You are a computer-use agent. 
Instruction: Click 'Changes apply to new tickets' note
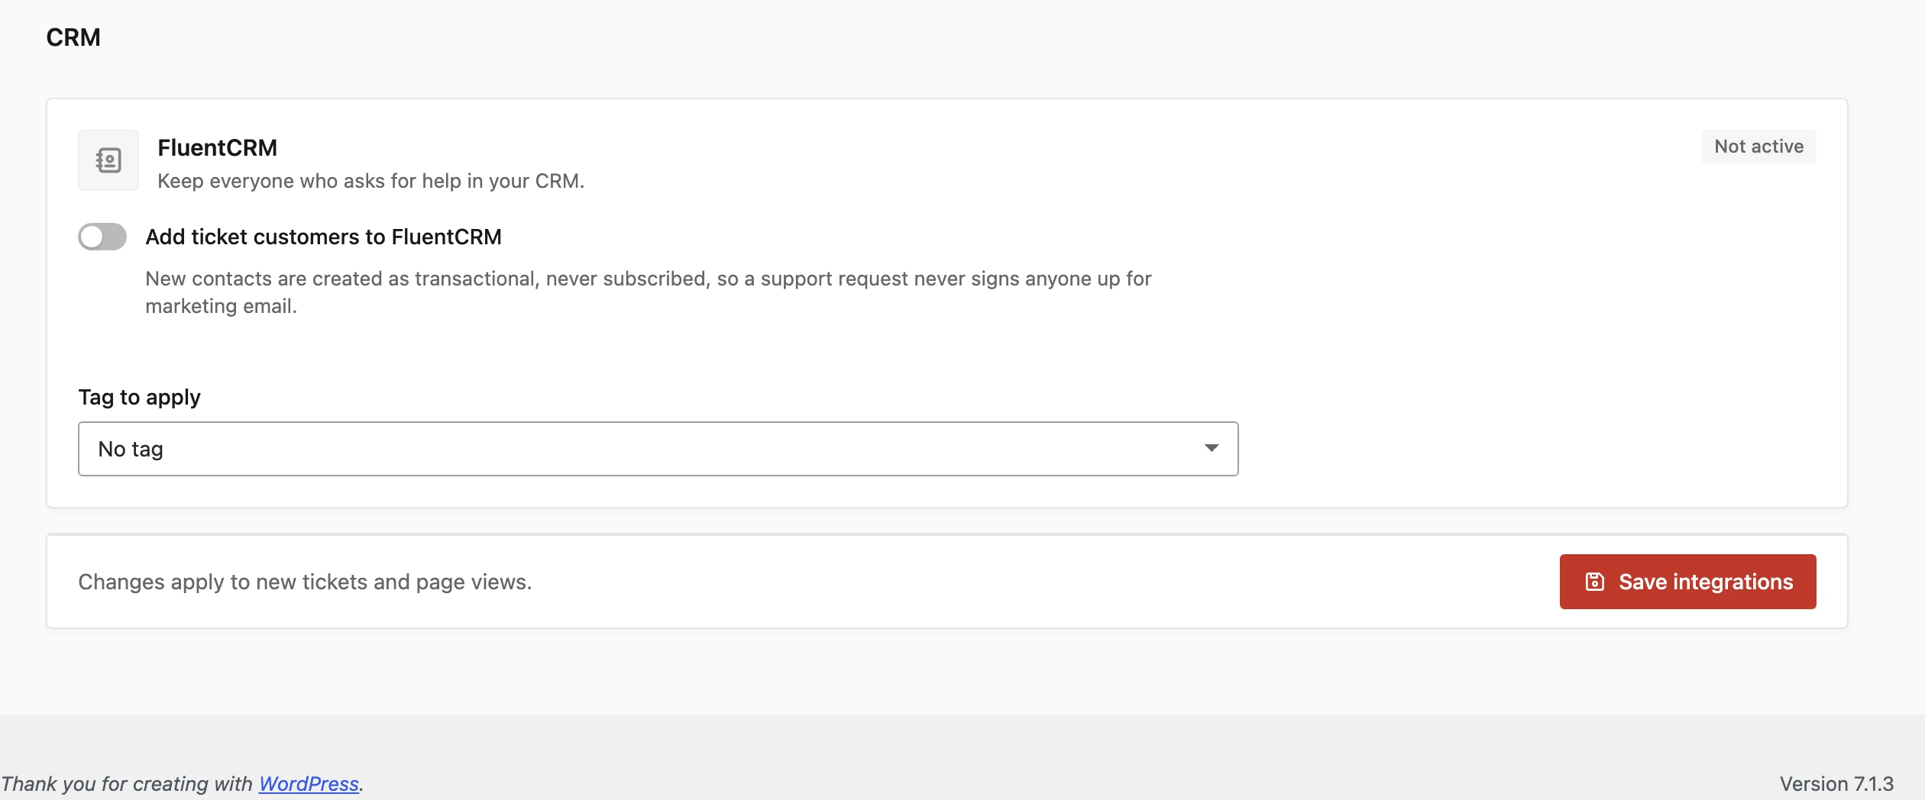(305, 582)
